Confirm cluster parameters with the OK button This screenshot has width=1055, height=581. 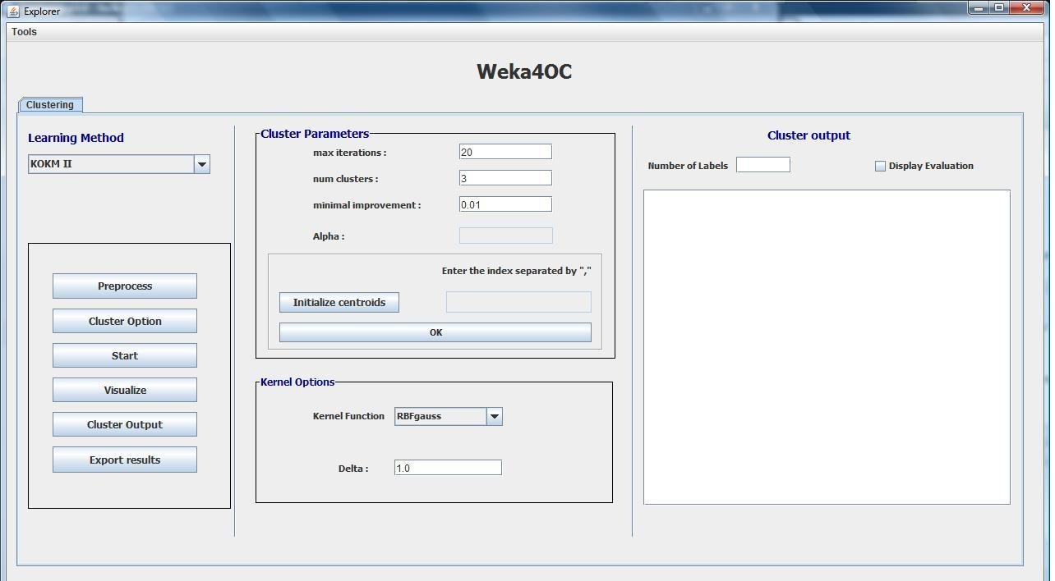[435, 332]
